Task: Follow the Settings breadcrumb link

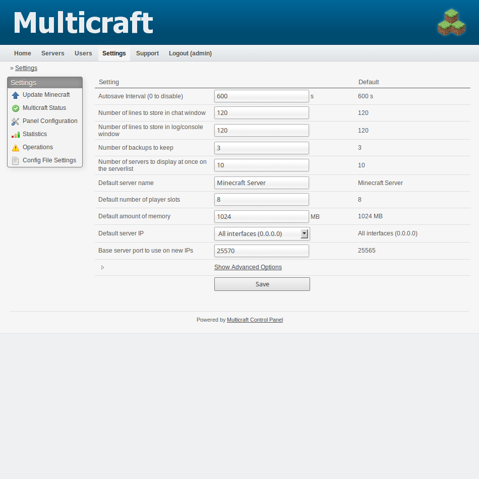Action: point(26,68)
